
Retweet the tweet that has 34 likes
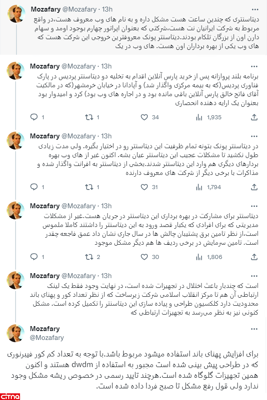[89, 117]
